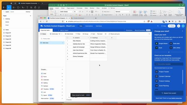
Task: Add a new field with plus icon
Action: (x=112, y=38)
